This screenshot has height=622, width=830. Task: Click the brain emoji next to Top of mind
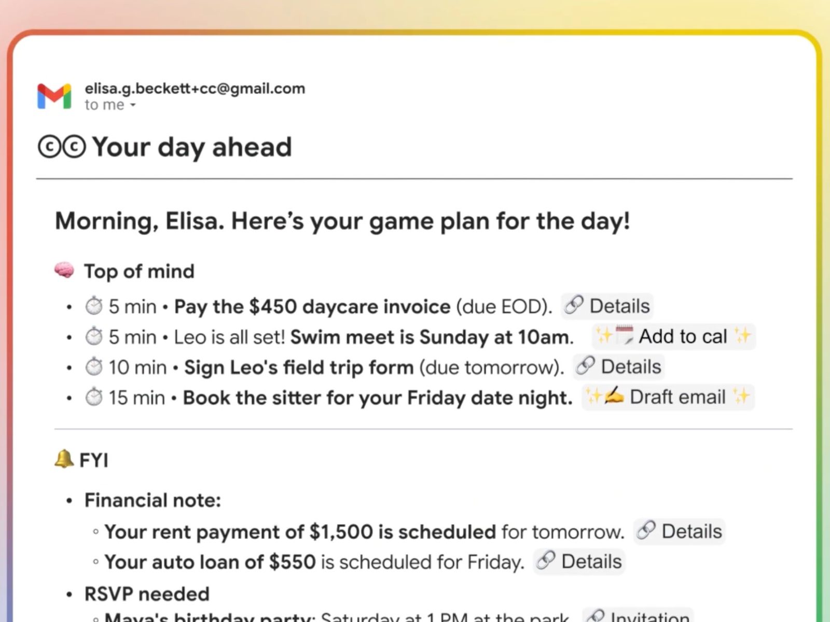[64, 270]
